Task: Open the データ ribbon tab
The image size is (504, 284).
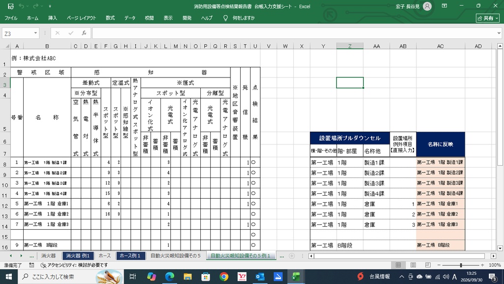Action: [x=130, y=18]
